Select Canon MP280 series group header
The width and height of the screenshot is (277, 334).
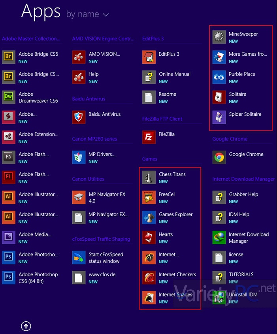point(94,139)
